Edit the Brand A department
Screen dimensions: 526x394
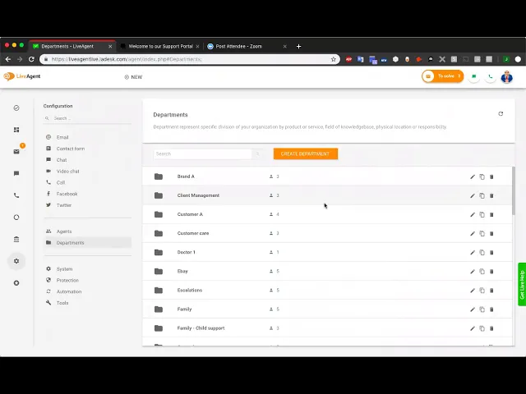473,176
